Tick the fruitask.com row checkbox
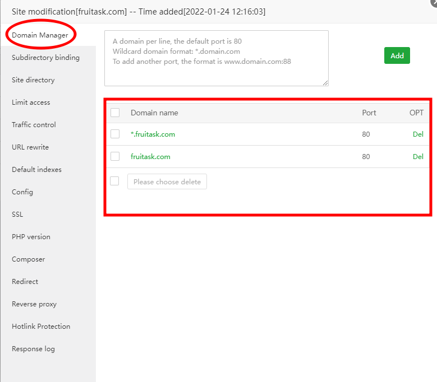The height and width of the screenshot is (382, 437). point(115,156)
